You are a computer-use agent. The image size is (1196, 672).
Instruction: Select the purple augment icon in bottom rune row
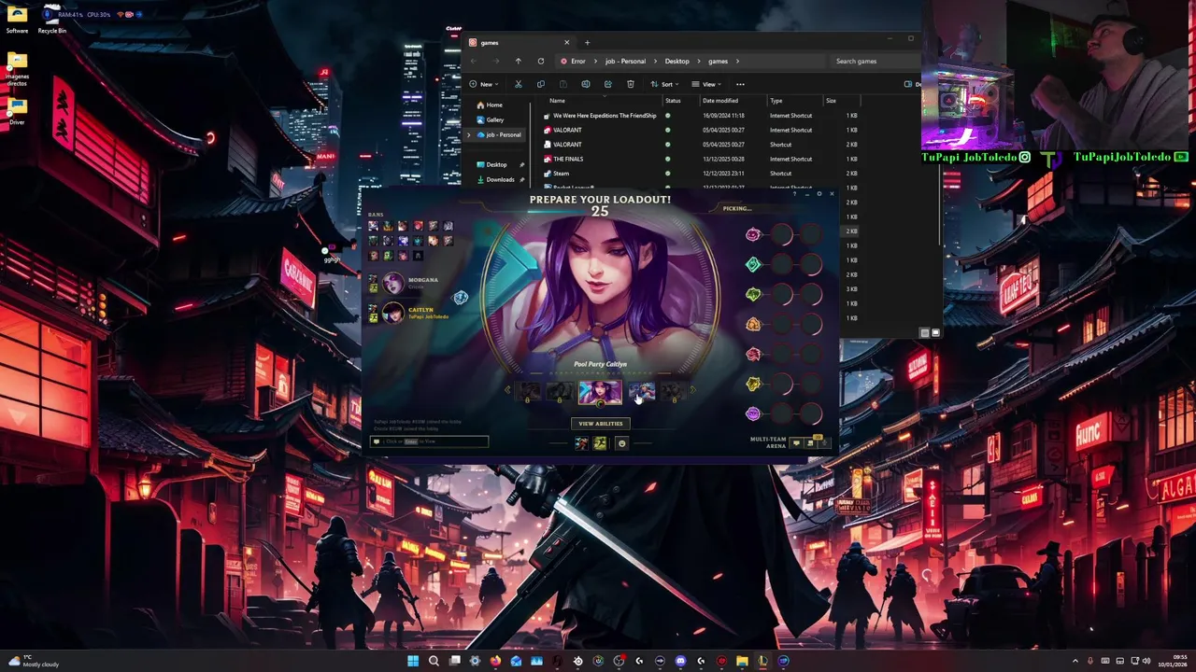tap(753, 413)
